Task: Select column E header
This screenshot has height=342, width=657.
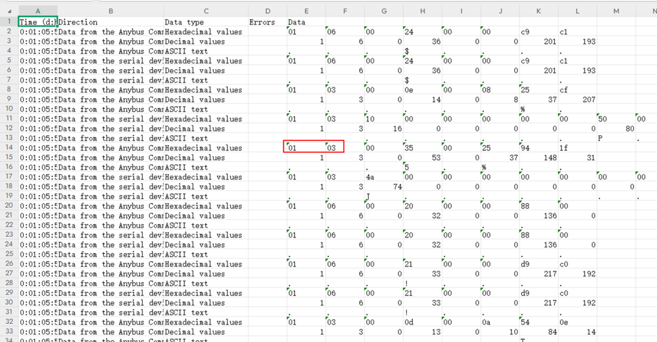Action: 306,11
